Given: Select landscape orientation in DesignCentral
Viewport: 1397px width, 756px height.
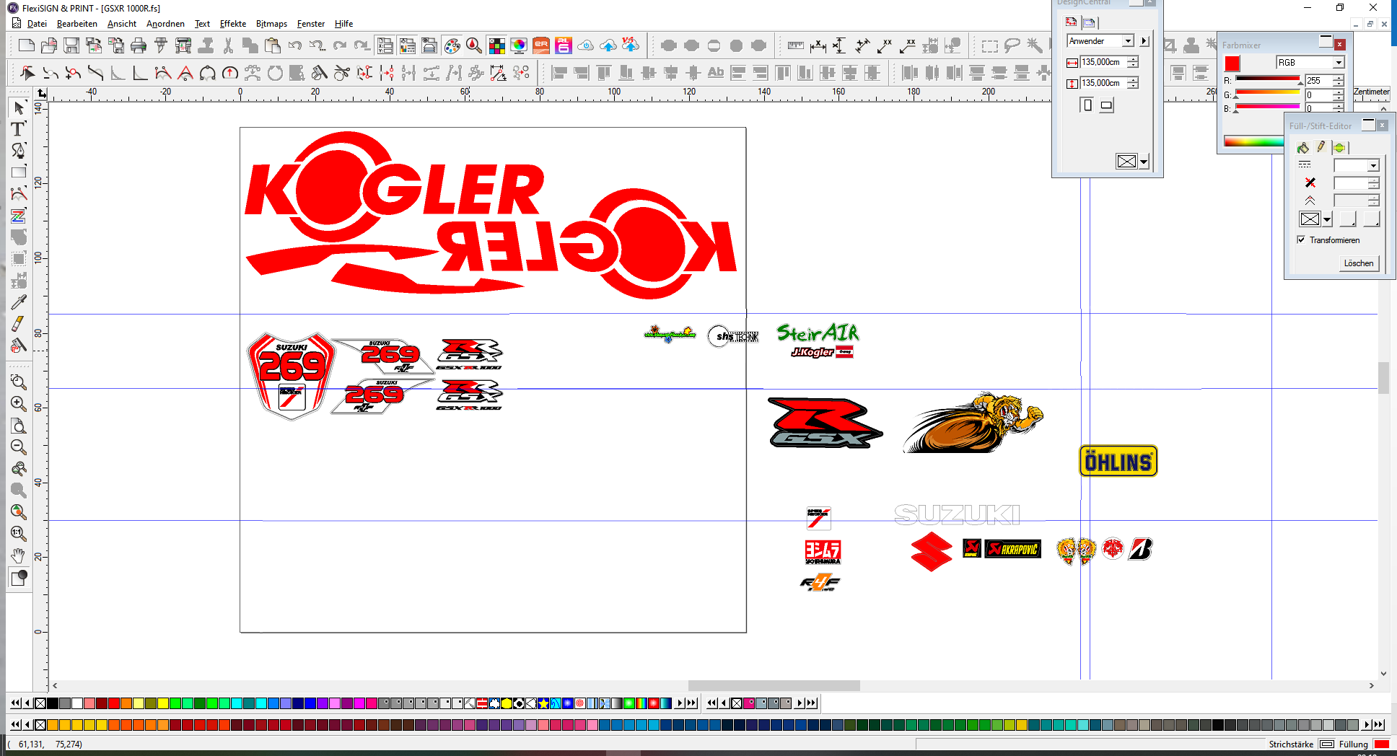Looking at the screenshot, I should (x=1106, y=105).
